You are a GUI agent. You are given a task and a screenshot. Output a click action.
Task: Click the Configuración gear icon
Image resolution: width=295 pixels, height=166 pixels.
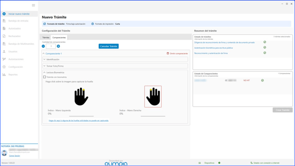click(4, 67)
